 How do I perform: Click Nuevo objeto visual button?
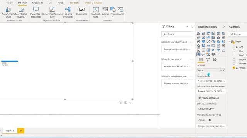click(x=8, y=13)
